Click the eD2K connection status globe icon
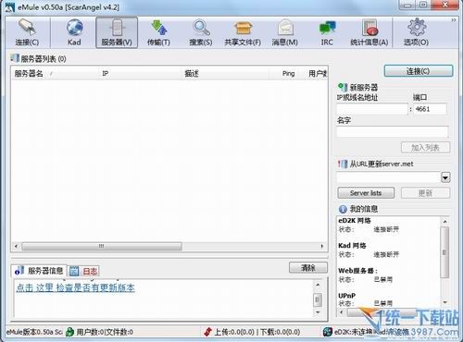Screen dimensions: 463x342 [327, 332]
